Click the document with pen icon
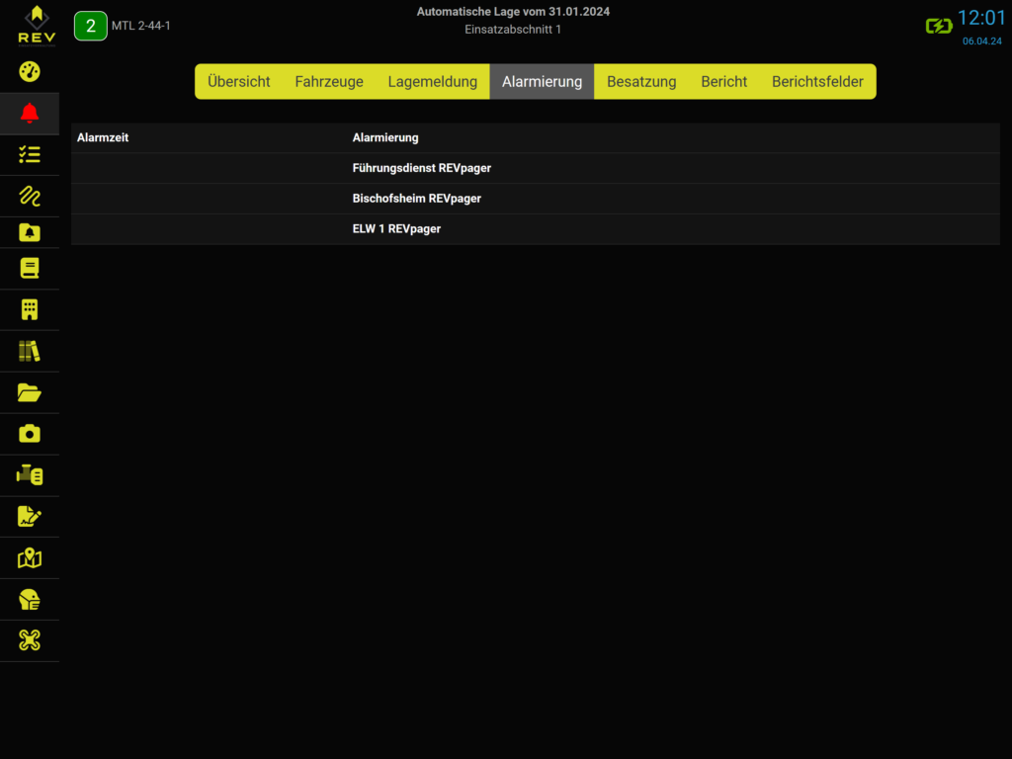Screen dimensions: 1012x759 tap(30, 516)
